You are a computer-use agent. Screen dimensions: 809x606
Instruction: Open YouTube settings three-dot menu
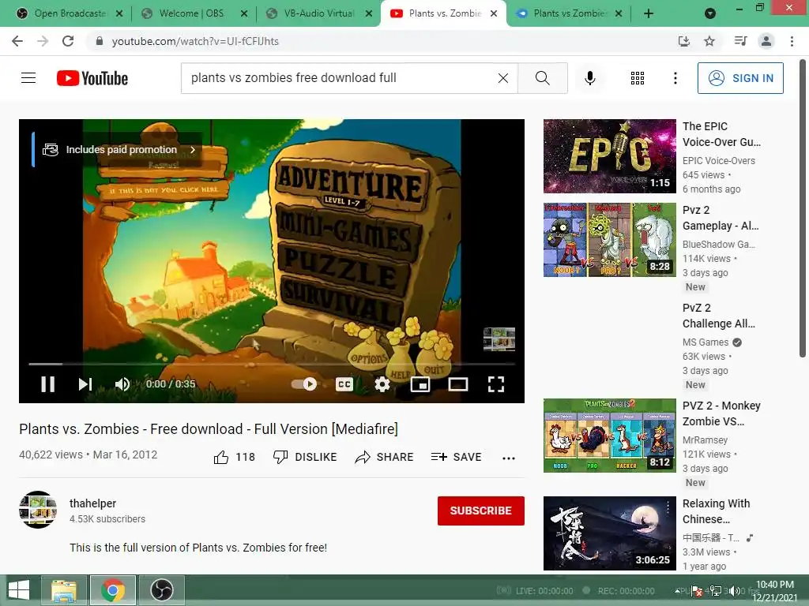pyautogui.click(x=675, y=78)
